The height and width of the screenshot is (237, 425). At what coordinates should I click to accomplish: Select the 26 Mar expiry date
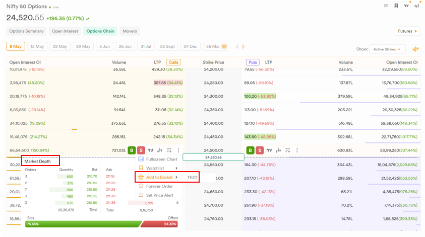pos(216,46)
